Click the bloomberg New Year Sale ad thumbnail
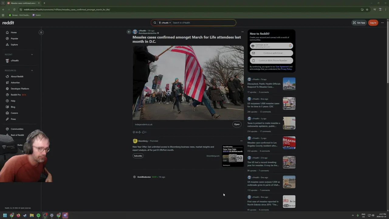 coord(233,156)
